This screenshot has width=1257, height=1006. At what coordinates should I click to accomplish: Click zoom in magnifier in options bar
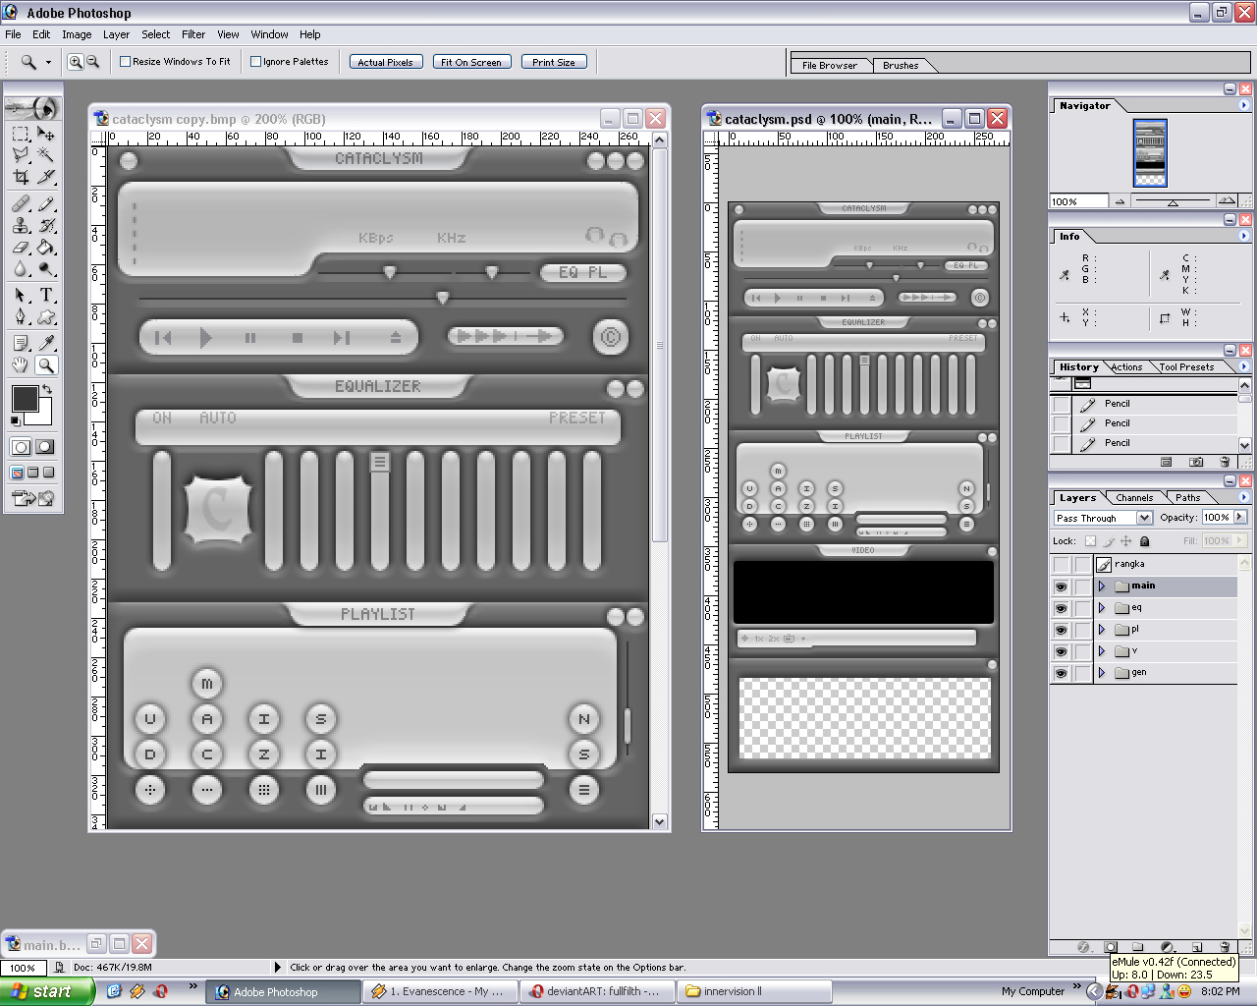point(76,62)
